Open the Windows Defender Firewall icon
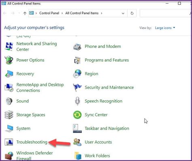 (9, 156)
